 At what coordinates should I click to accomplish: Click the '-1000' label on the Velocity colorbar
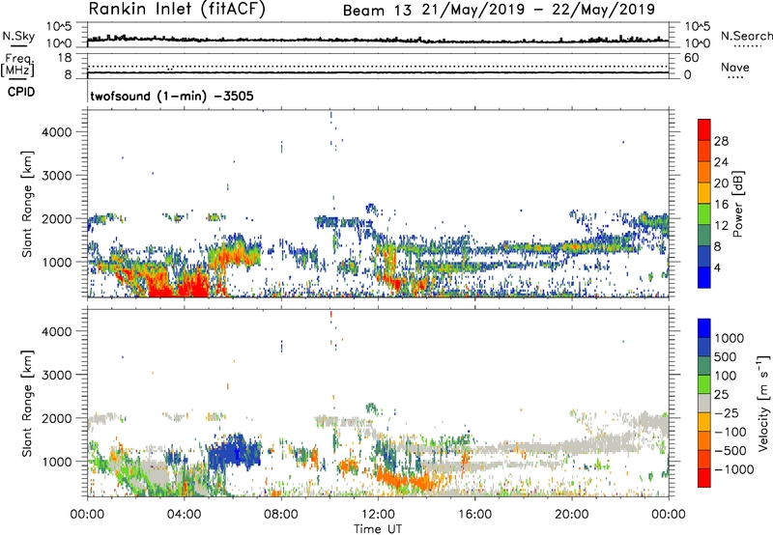point(734,469)
